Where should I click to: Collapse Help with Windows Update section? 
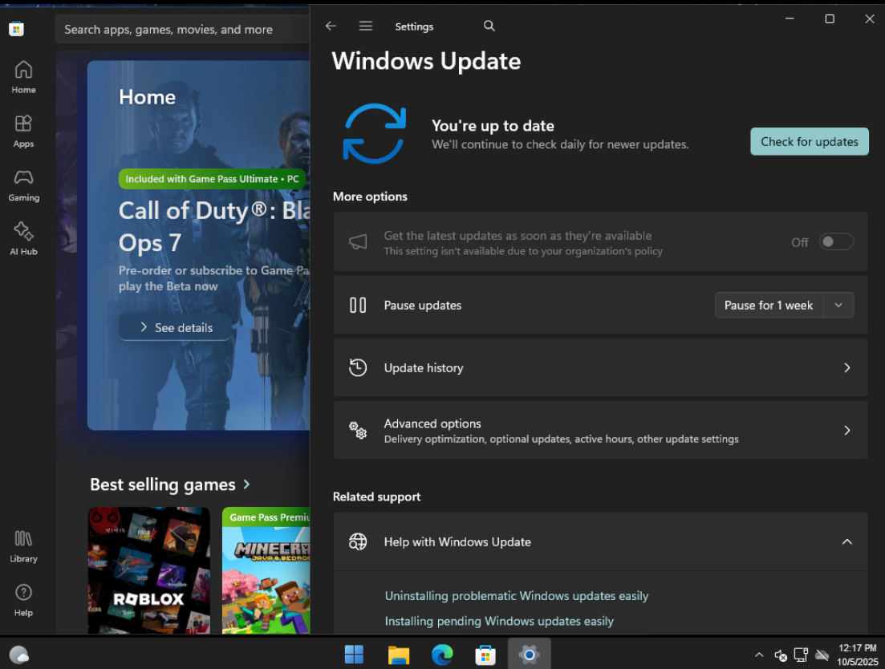846,542
